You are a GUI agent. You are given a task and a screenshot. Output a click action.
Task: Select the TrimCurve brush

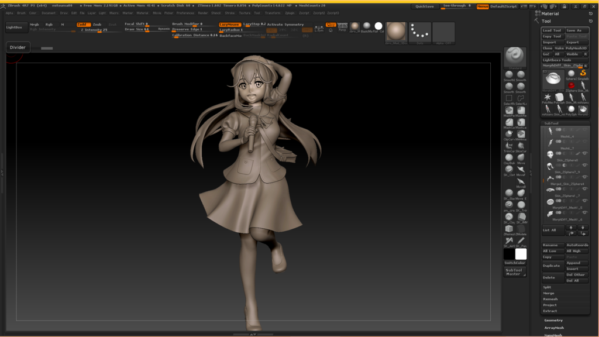pyautogui.click(x=509, y=146)
